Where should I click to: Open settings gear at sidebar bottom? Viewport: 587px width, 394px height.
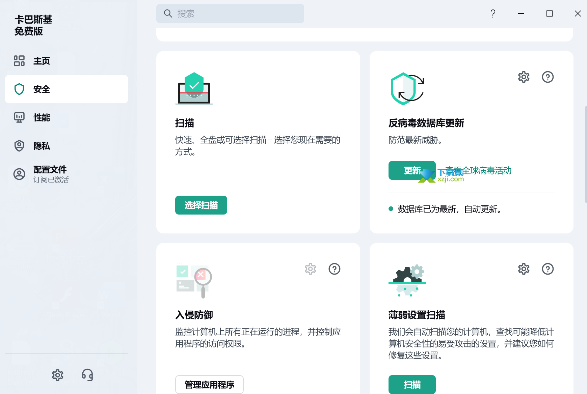[58, 375]
